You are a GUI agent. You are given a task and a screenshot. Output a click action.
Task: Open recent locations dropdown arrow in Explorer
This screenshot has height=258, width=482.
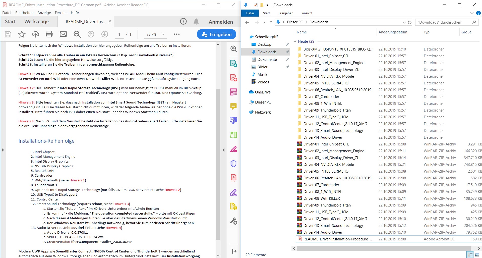click(x=264, y=22)
